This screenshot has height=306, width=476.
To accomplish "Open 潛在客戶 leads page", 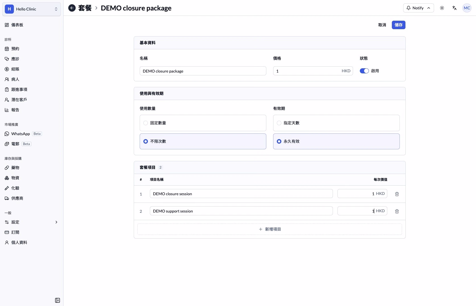I will click(x=31, y=100).
